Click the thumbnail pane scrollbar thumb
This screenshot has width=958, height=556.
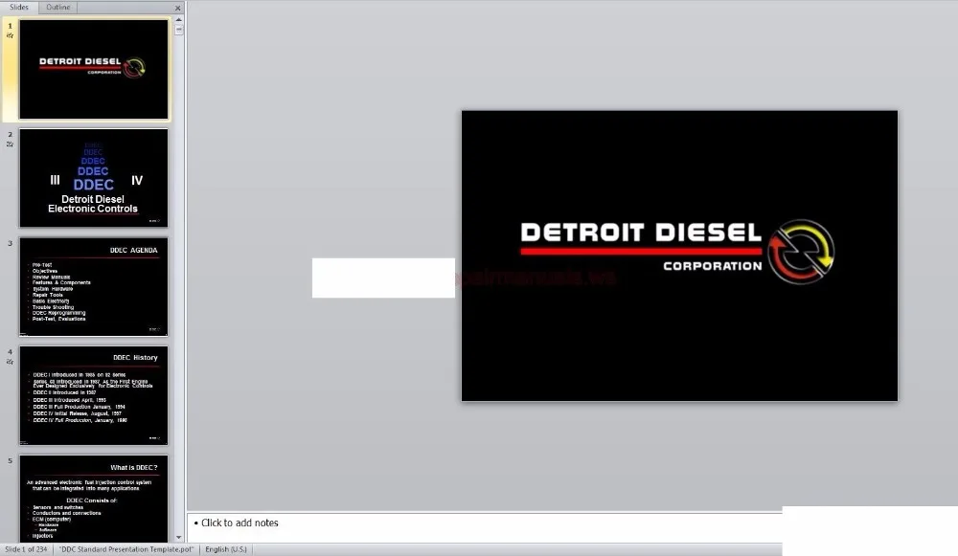click(179, 30)
